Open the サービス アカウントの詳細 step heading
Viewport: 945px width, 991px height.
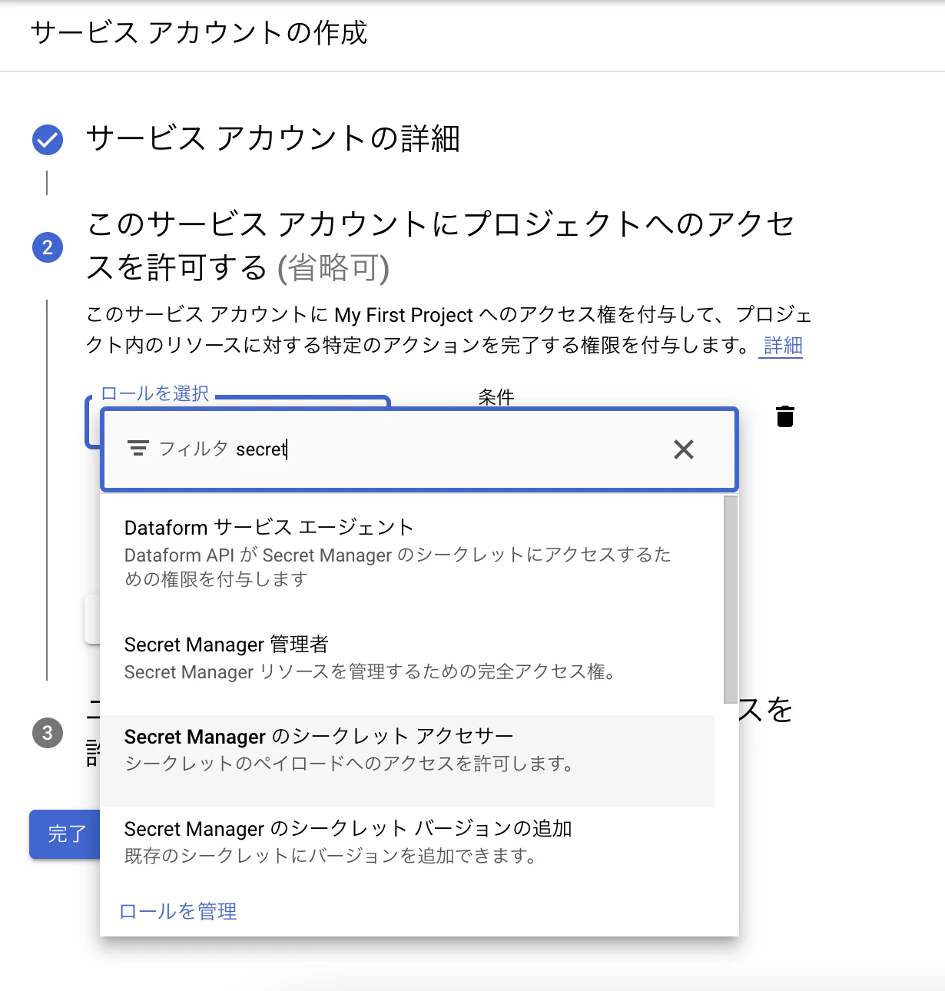[273, 139]
